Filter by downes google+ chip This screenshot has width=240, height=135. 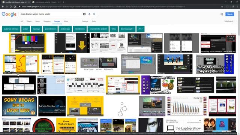click(127, 29)
